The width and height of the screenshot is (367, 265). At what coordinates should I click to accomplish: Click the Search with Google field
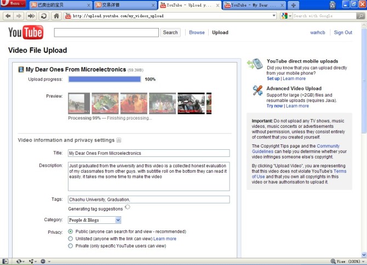tap(324, 16)
